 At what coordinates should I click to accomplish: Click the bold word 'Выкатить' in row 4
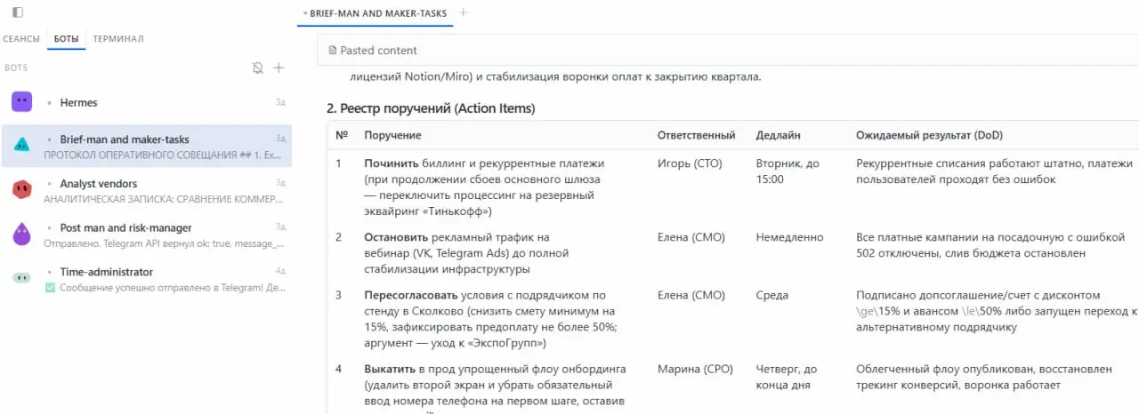click(x=389, y=369)
